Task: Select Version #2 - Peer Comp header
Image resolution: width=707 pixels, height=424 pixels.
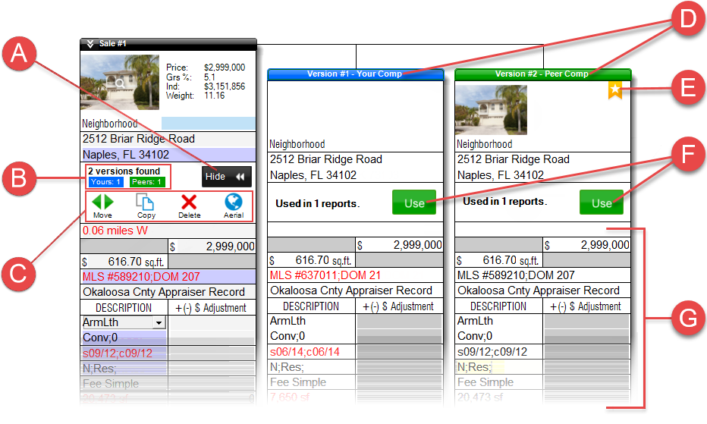Action: coord(542,74)
